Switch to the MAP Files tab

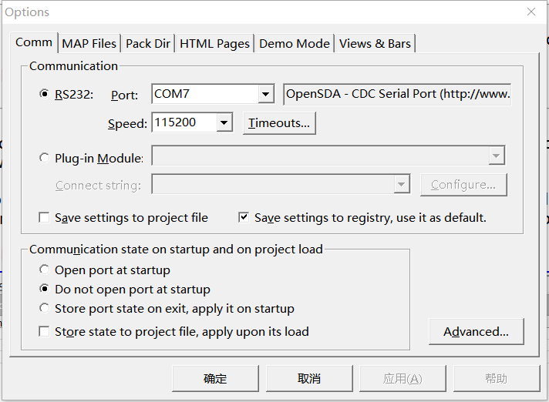tap(89, 44)
